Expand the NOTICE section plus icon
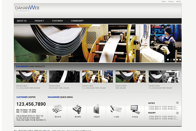 [x=177, y=103]
